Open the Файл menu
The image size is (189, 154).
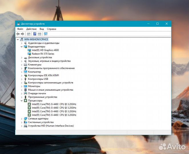20,29
